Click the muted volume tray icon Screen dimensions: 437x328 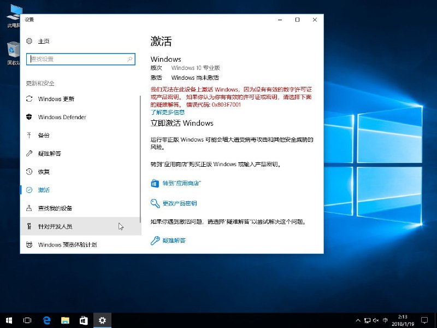(x=376, y=320)
